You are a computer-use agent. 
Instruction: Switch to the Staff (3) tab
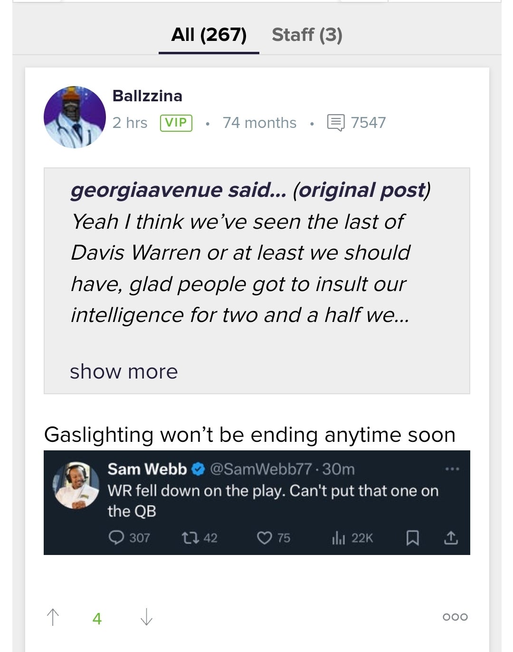[x=307, y=35]
